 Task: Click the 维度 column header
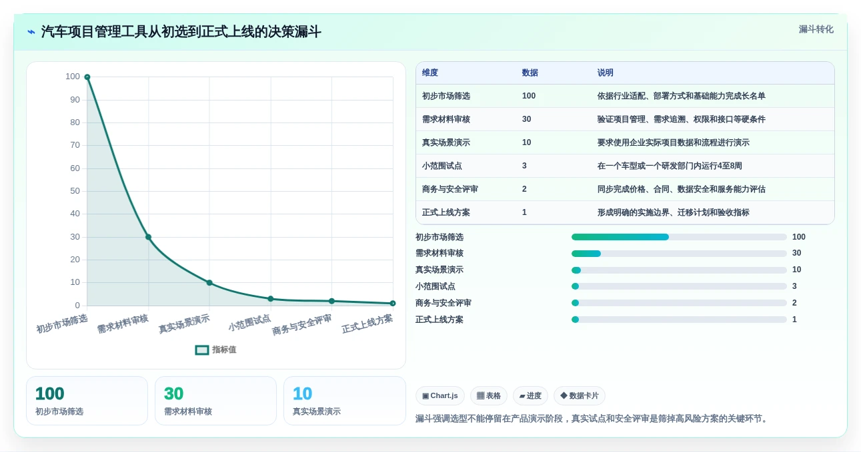click(x=430, y=73)
